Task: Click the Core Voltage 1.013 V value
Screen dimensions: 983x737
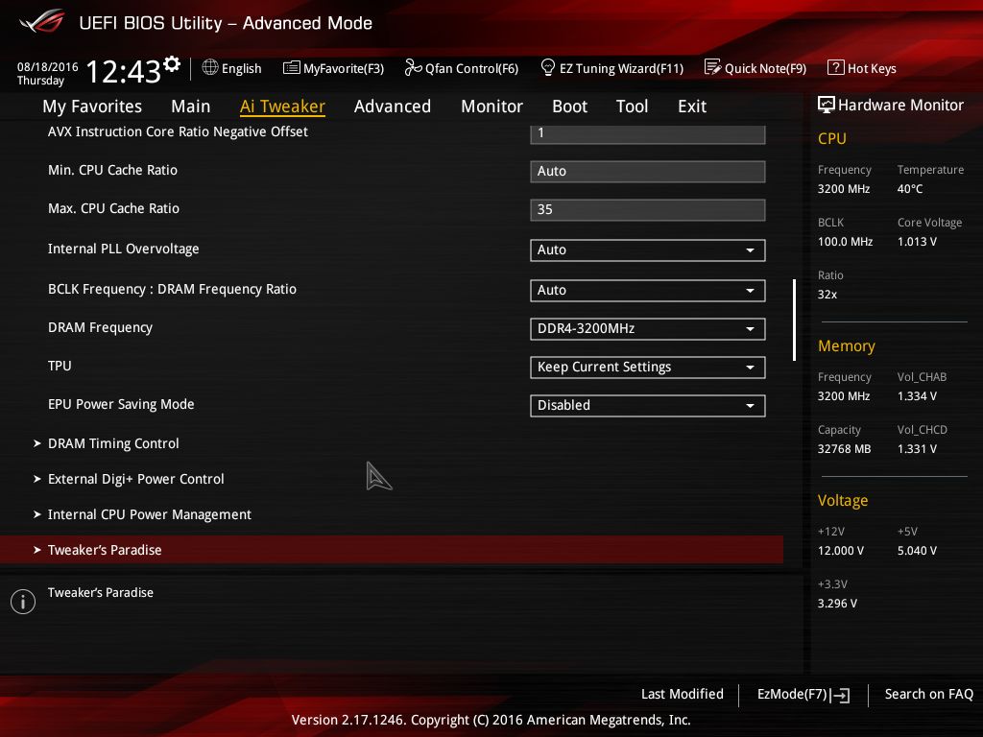Action: click(917, 241)
